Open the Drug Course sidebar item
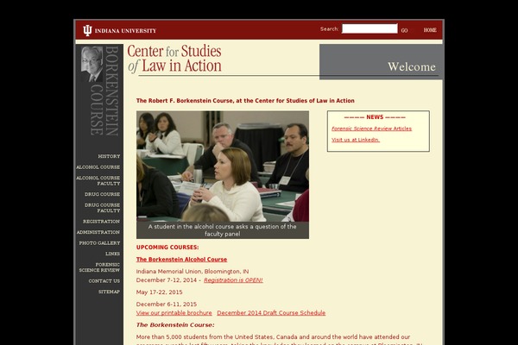Screen dimensions: 518x345 [103, 194]
